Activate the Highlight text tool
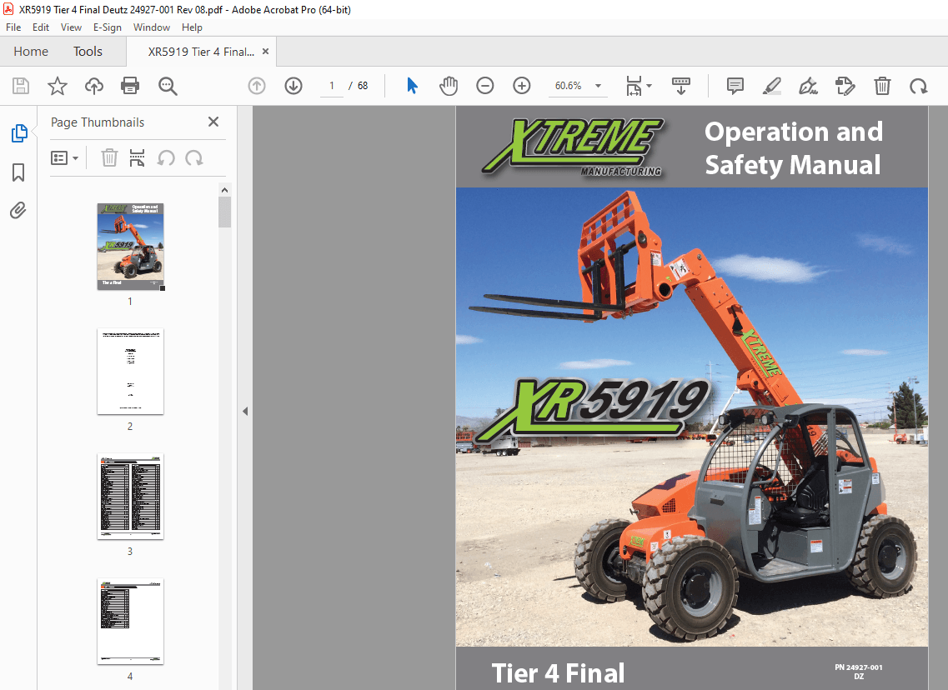Screen dimensions: 948x690 (x=771, y=86)
